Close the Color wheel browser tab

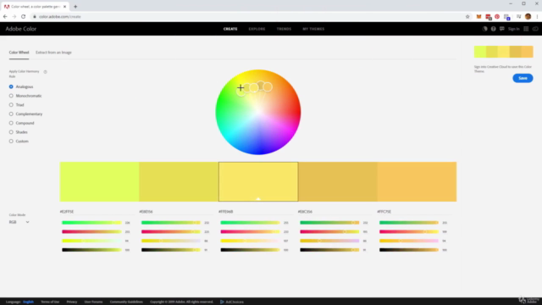(64, 7)
